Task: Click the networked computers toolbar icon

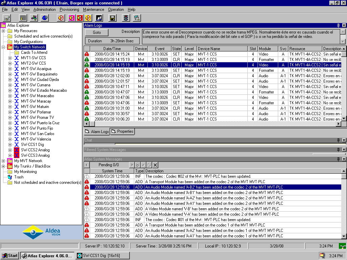Action: point(137,18)
